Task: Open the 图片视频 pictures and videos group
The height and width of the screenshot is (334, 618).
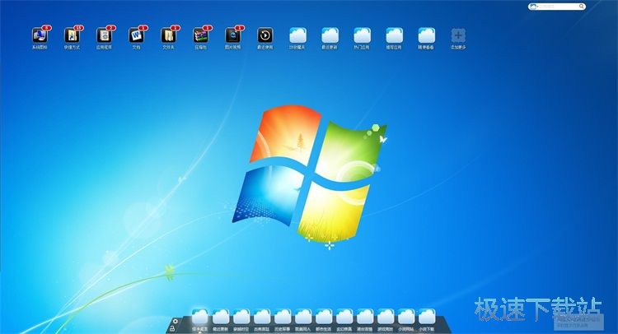Action: click(233, 35)
